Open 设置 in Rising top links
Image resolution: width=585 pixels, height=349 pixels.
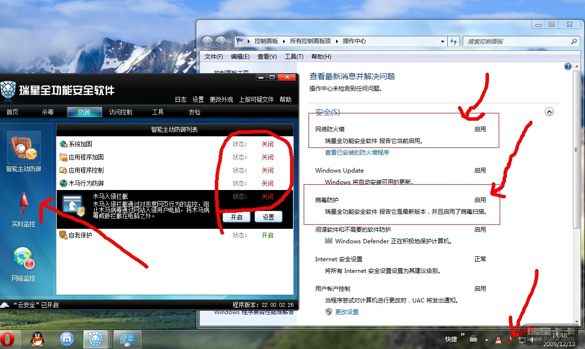coord(198,99)
